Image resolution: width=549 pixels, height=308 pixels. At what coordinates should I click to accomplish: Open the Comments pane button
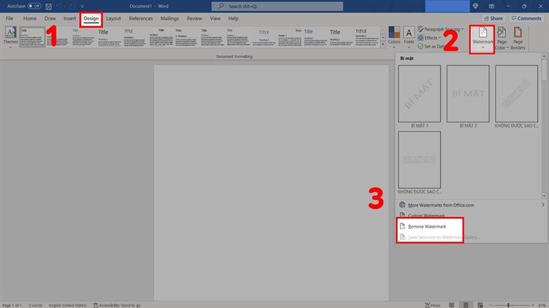pos(526,18)
